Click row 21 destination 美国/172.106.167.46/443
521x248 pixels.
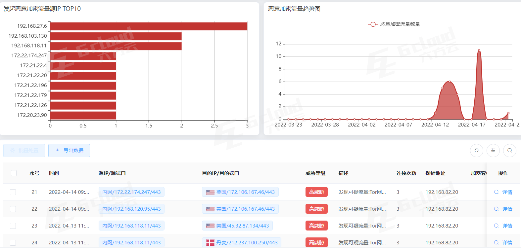point(240,192)
